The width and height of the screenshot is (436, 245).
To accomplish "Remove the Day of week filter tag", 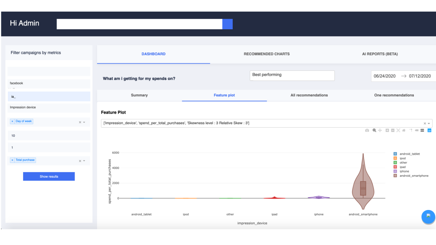I will [x=12, y=121].
